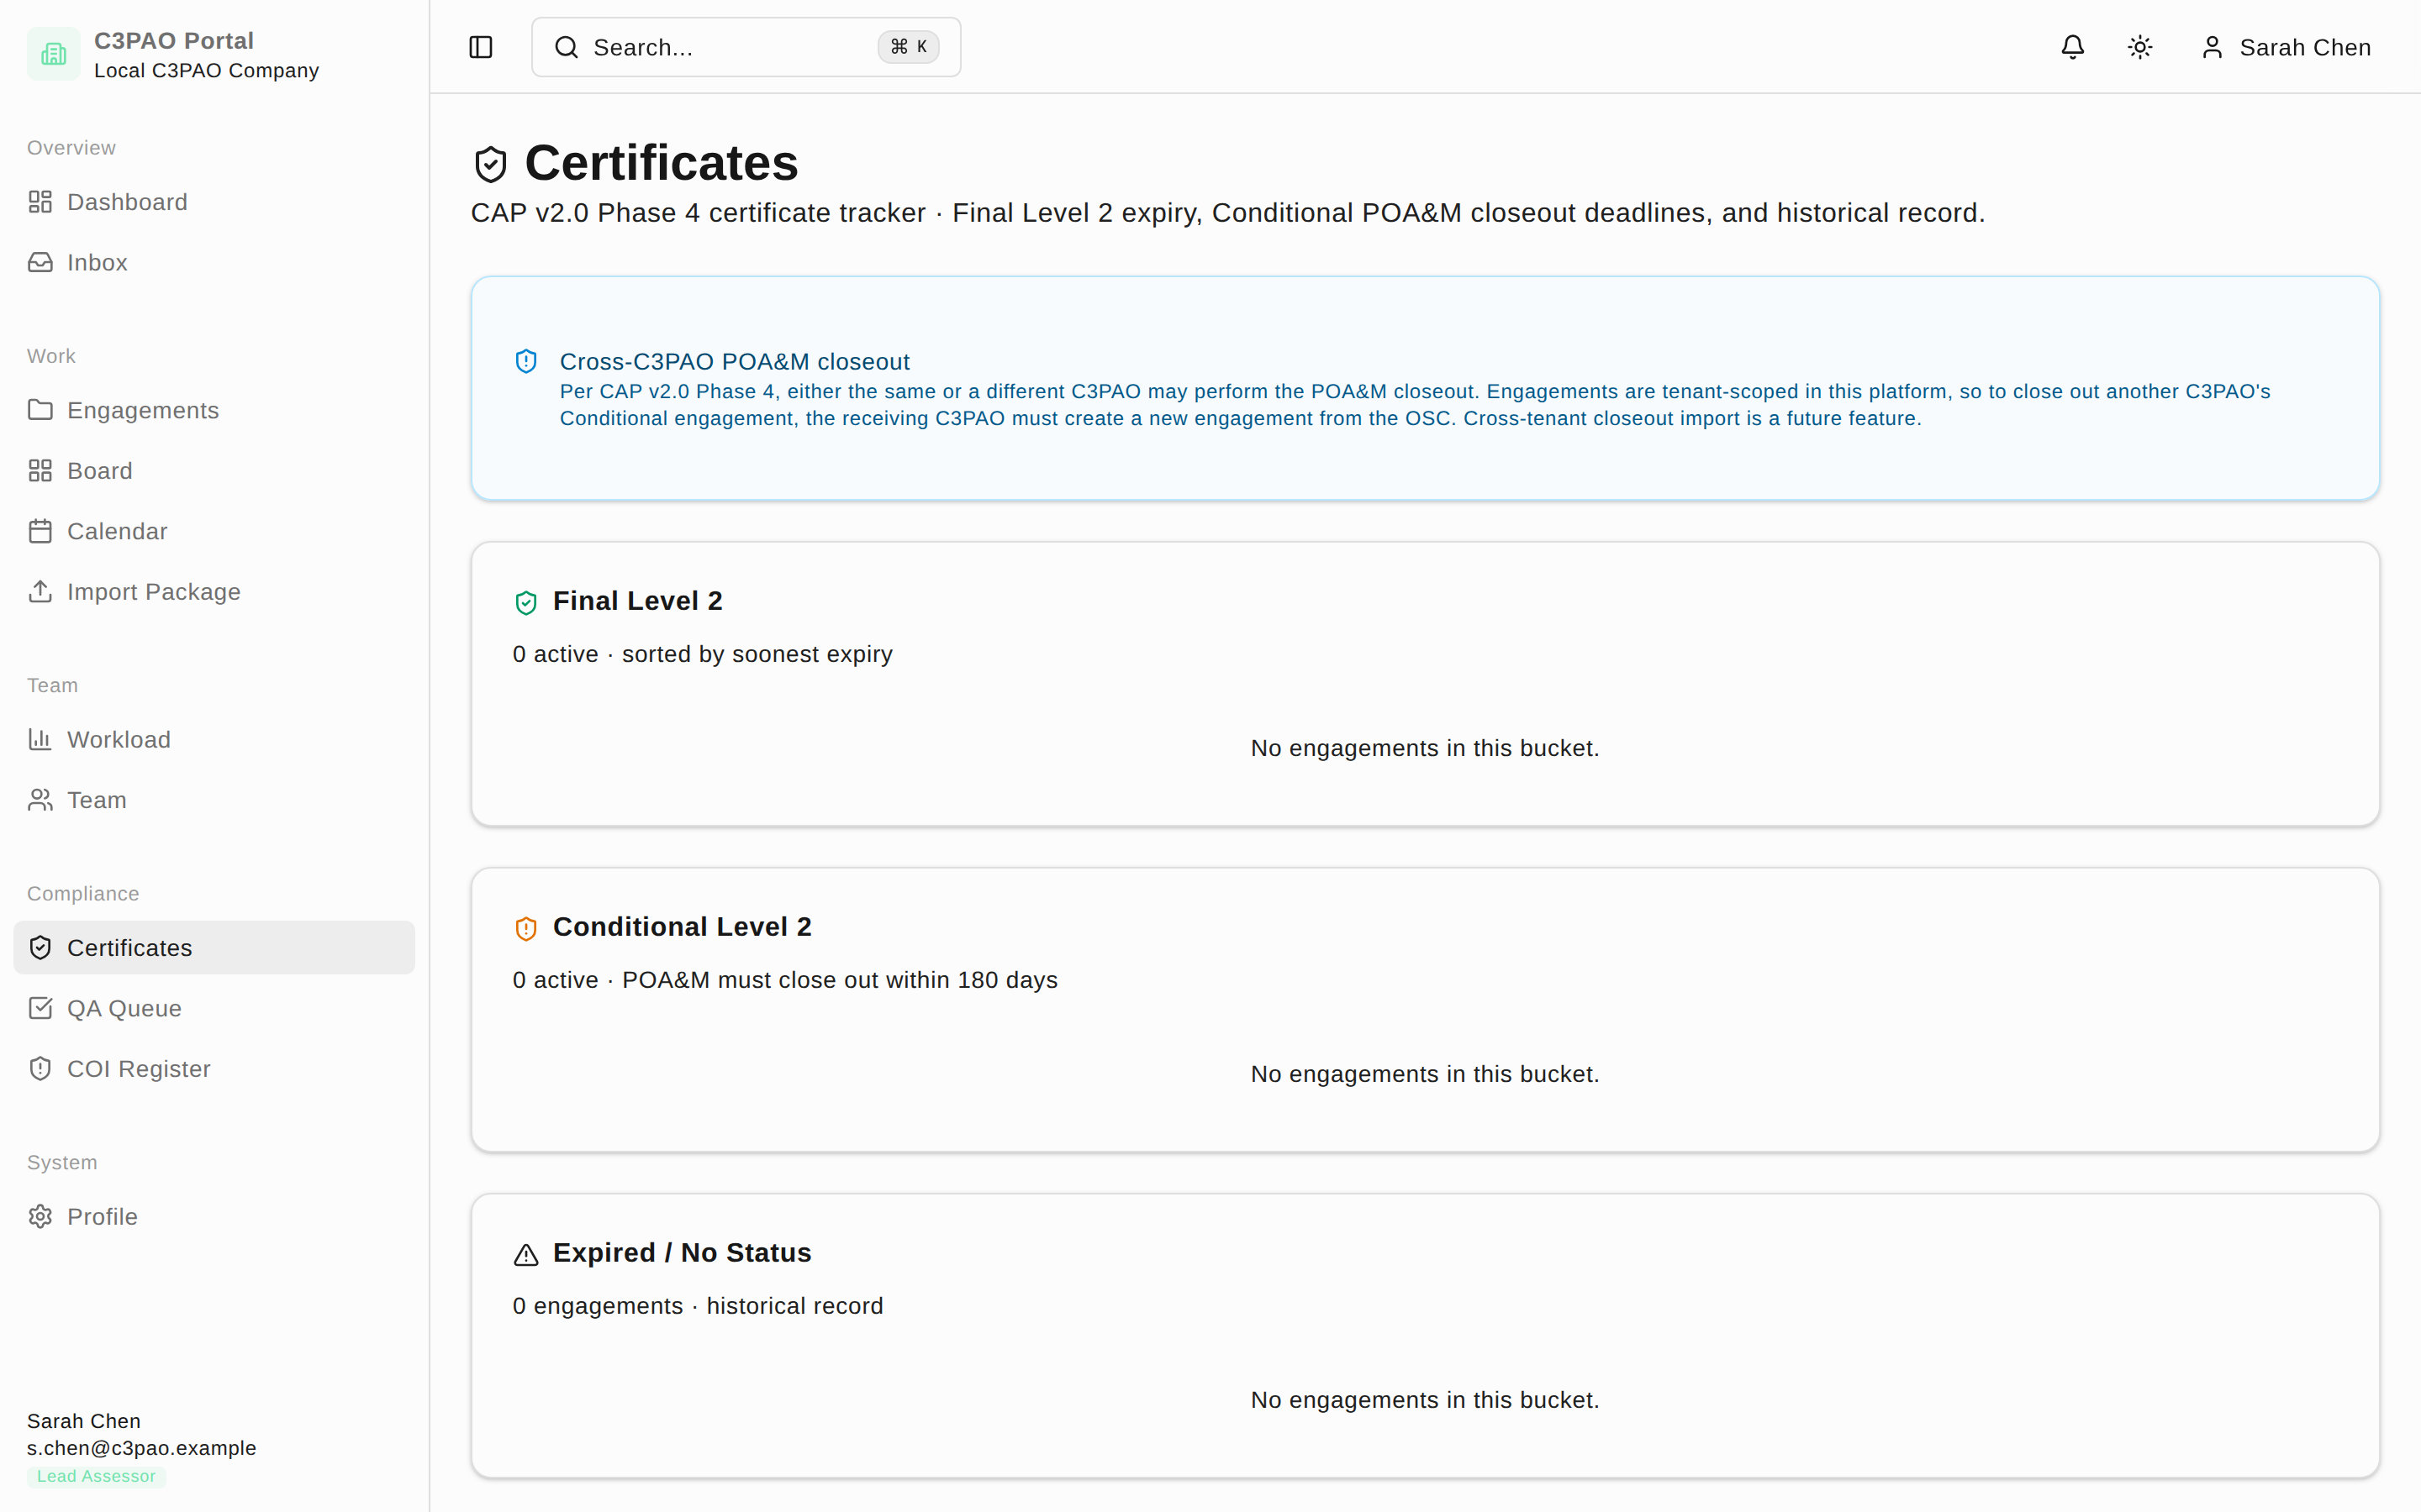
Task: Click the QA Queue checkmark icon
Action: point(40,1008)
